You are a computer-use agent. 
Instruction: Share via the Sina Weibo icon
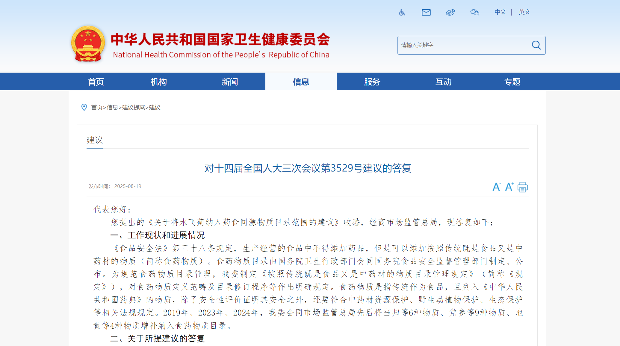point(450,12)
